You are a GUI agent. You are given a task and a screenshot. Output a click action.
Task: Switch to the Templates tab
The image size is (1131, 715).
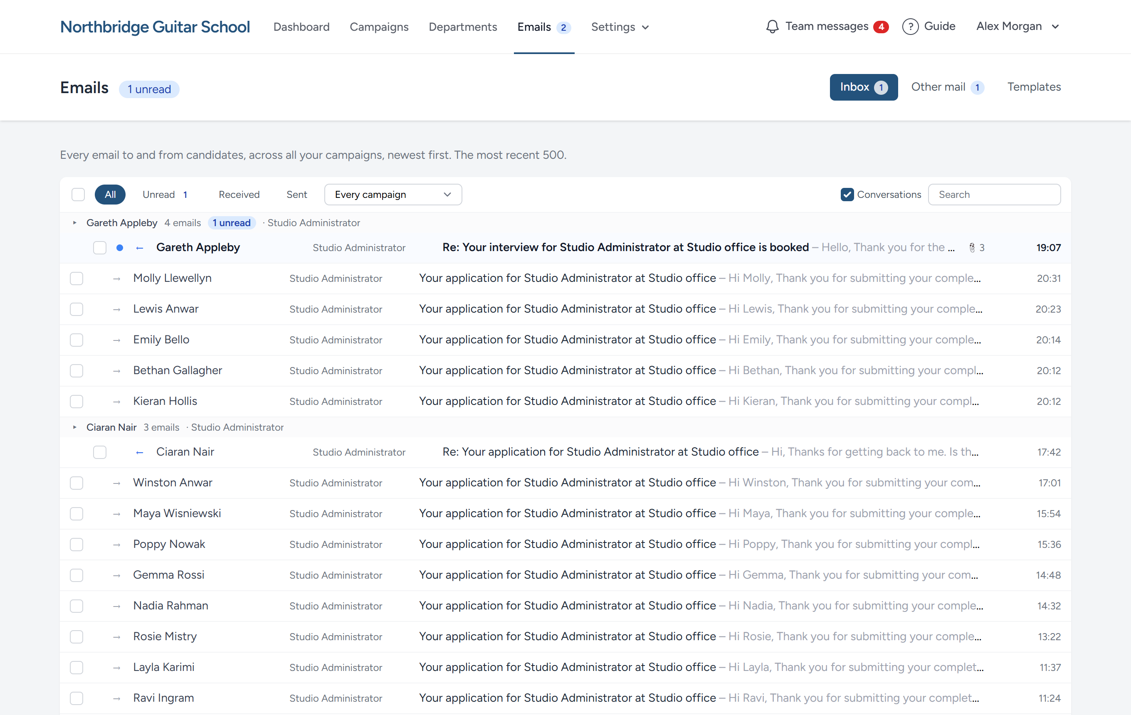1034,87
